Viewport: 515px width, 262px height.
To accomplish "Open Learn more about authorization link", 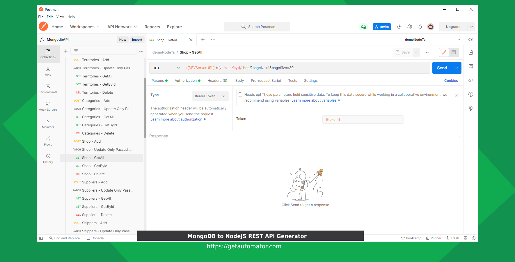I will click(178, 119).
